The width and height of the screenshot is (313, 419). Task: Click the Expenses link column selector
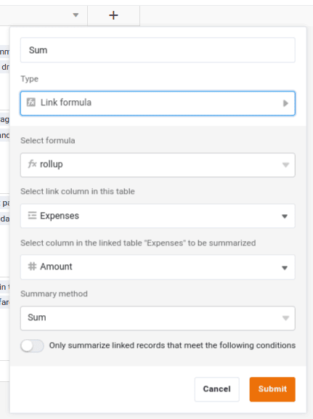[158, 216]
